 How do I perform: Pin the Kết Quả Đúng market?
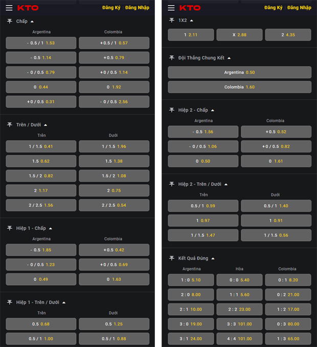pos(172,258)
